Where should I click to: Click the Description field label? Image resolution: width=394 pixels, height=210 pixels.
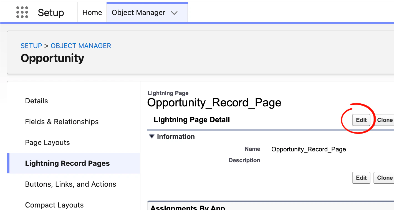[244, 160]
